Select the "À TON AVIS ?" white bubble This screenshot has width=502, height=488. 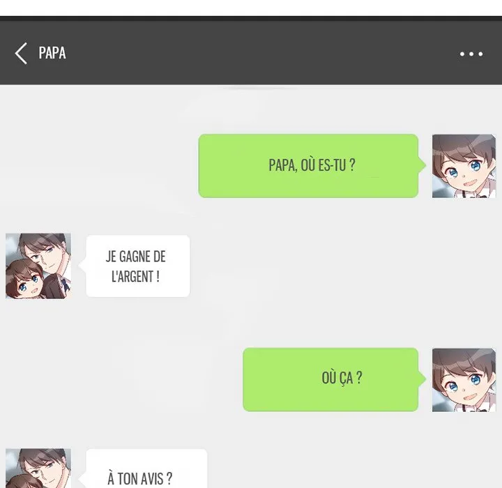pos(146,468)
